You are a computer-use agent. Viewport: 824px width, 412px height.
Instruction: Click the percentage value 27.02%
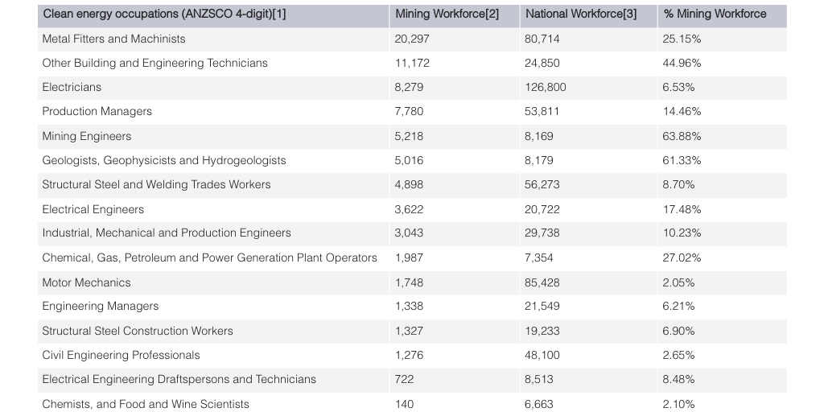[x=682, y=257]
